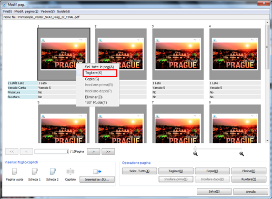This screenshot has width=272, height=199.
Task: Jump to last page with >> button
Action: pos(108,152)
